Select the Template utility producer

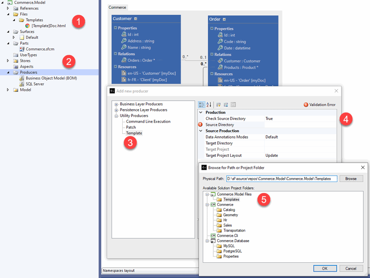[x=134, y=133]
